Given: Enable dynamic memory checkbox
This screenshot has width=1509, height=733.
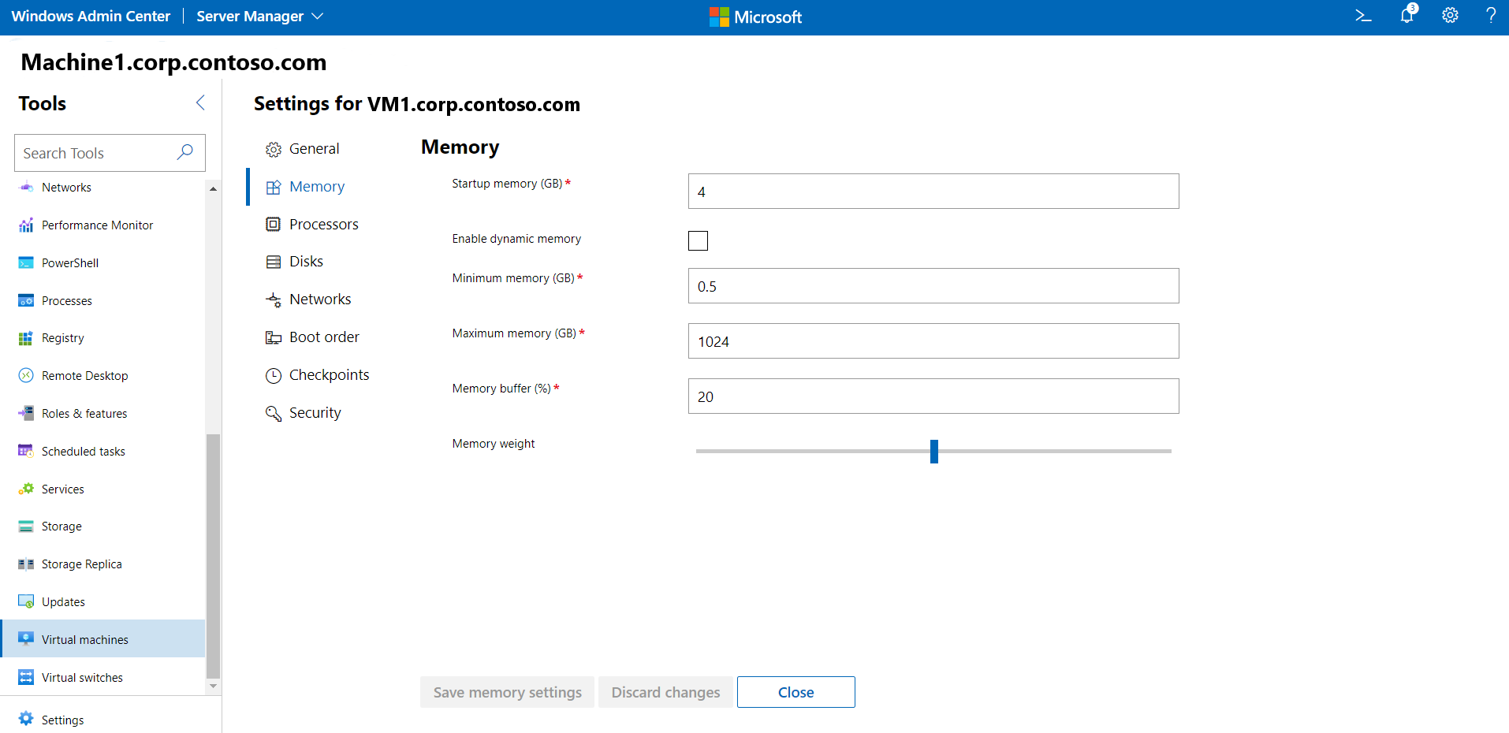Looking at the screenshot, I should (699, 240).
